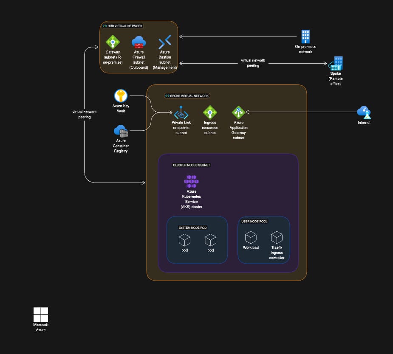
Task: Select the second pod cube in system node pod
Action: pyautogui.click(x=211, y=240)
